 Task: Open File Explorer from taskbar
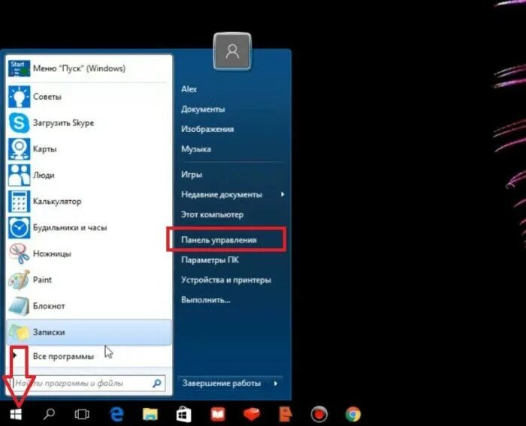click(x=150, y=414)
